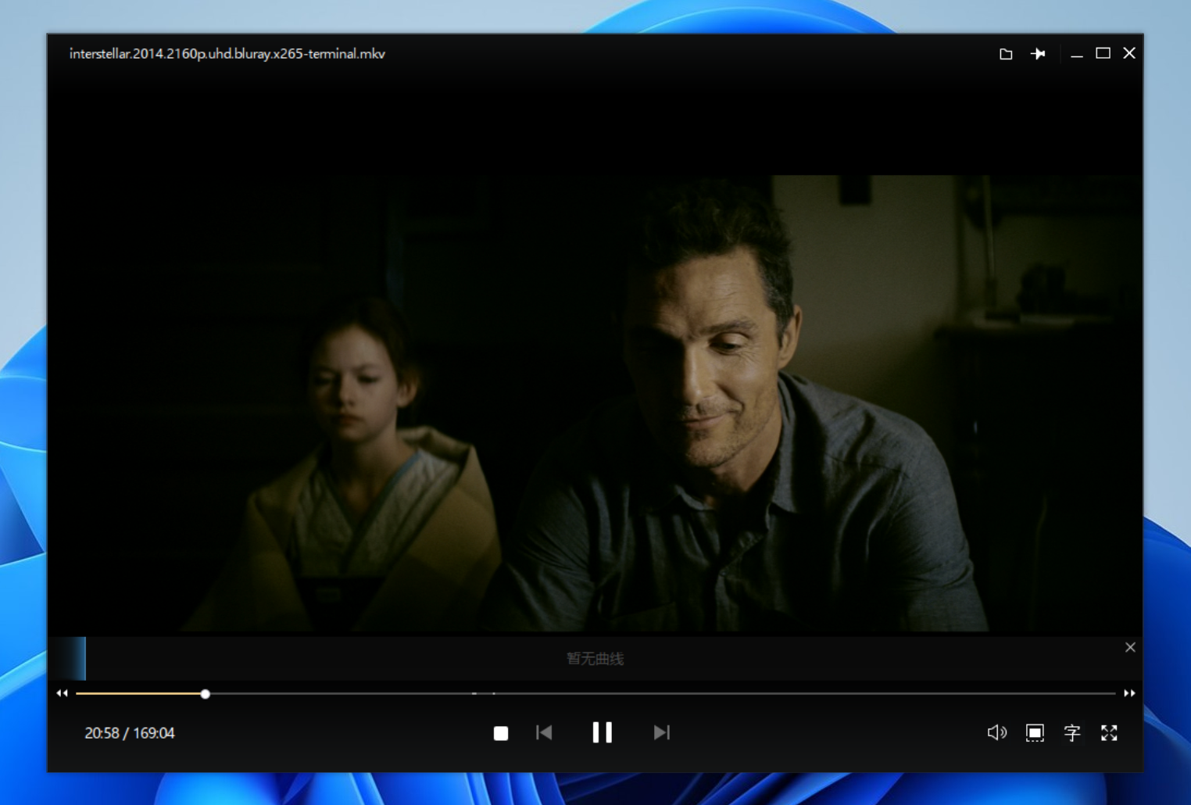Open subtitle settings with the 字 icon
1191x805 pixels.
click(1072, 733)
